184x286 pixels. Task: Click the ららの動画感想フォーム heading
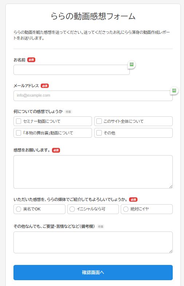[x=93, y=16]
